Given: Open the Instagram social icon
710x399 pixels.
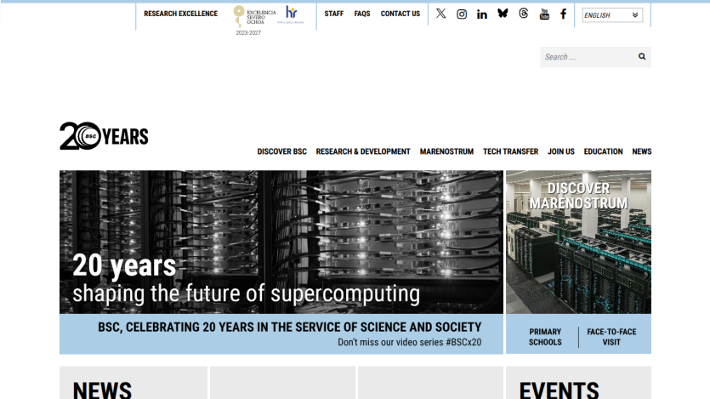Looking at the screenshot, I should [462, 14].
